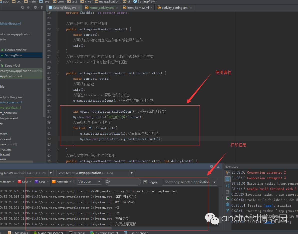Open Messages tool window tab

[x=18, y=233]
